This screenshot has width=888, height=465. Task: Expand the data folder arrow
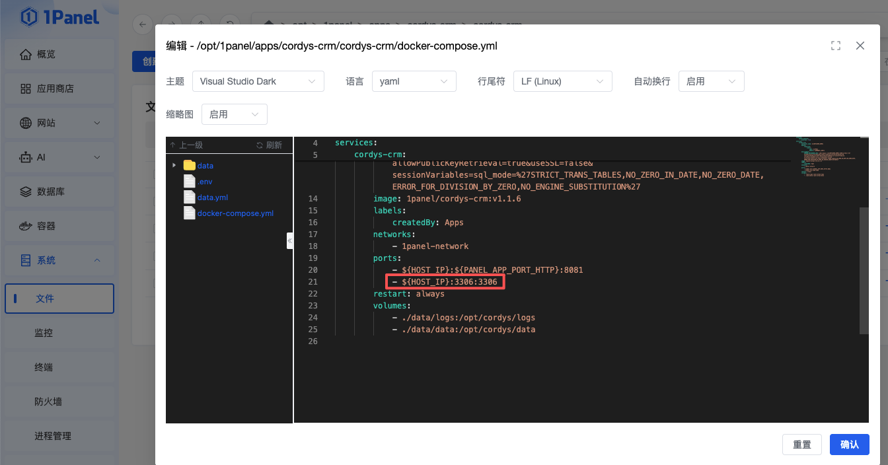174,165
